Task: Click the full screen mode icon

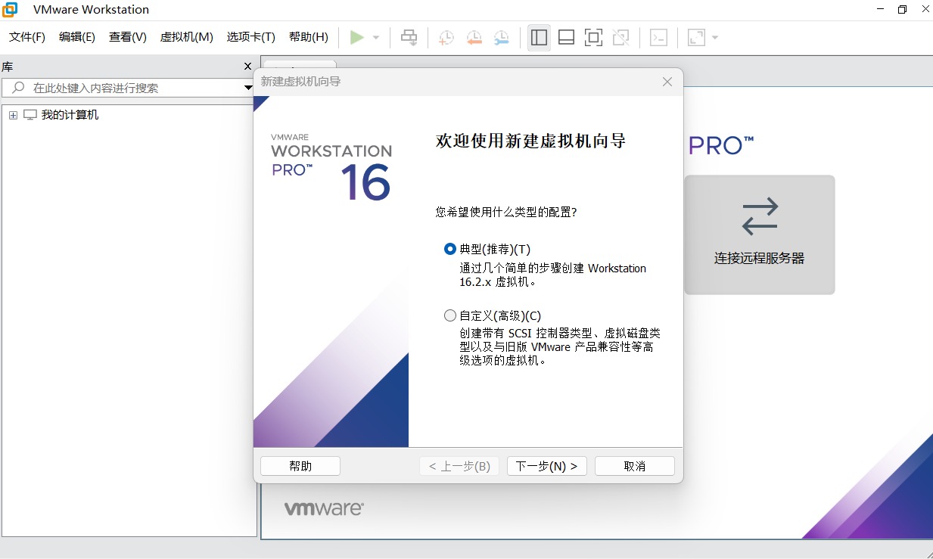Action: (x=593, y=37)
